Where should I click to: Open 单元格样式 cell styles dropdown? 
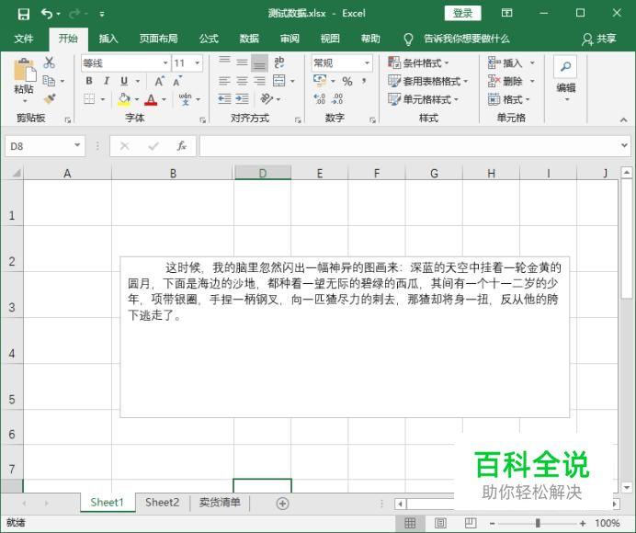(423, 99)
